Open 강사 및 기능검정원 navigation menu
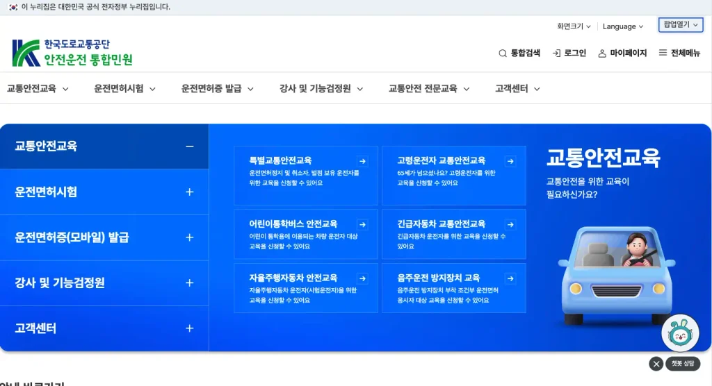This screenshot has height=386, width=712. [x=321, y=88]
